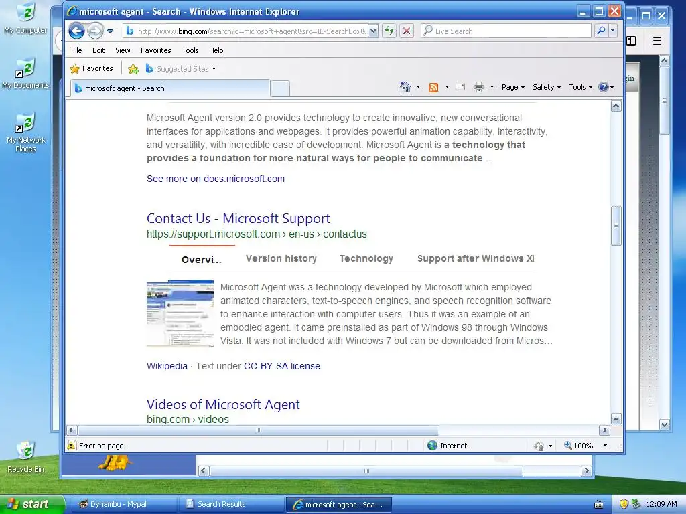Open the View menu
The height and width of the screenshot is (514, 686).
point(123,50)
